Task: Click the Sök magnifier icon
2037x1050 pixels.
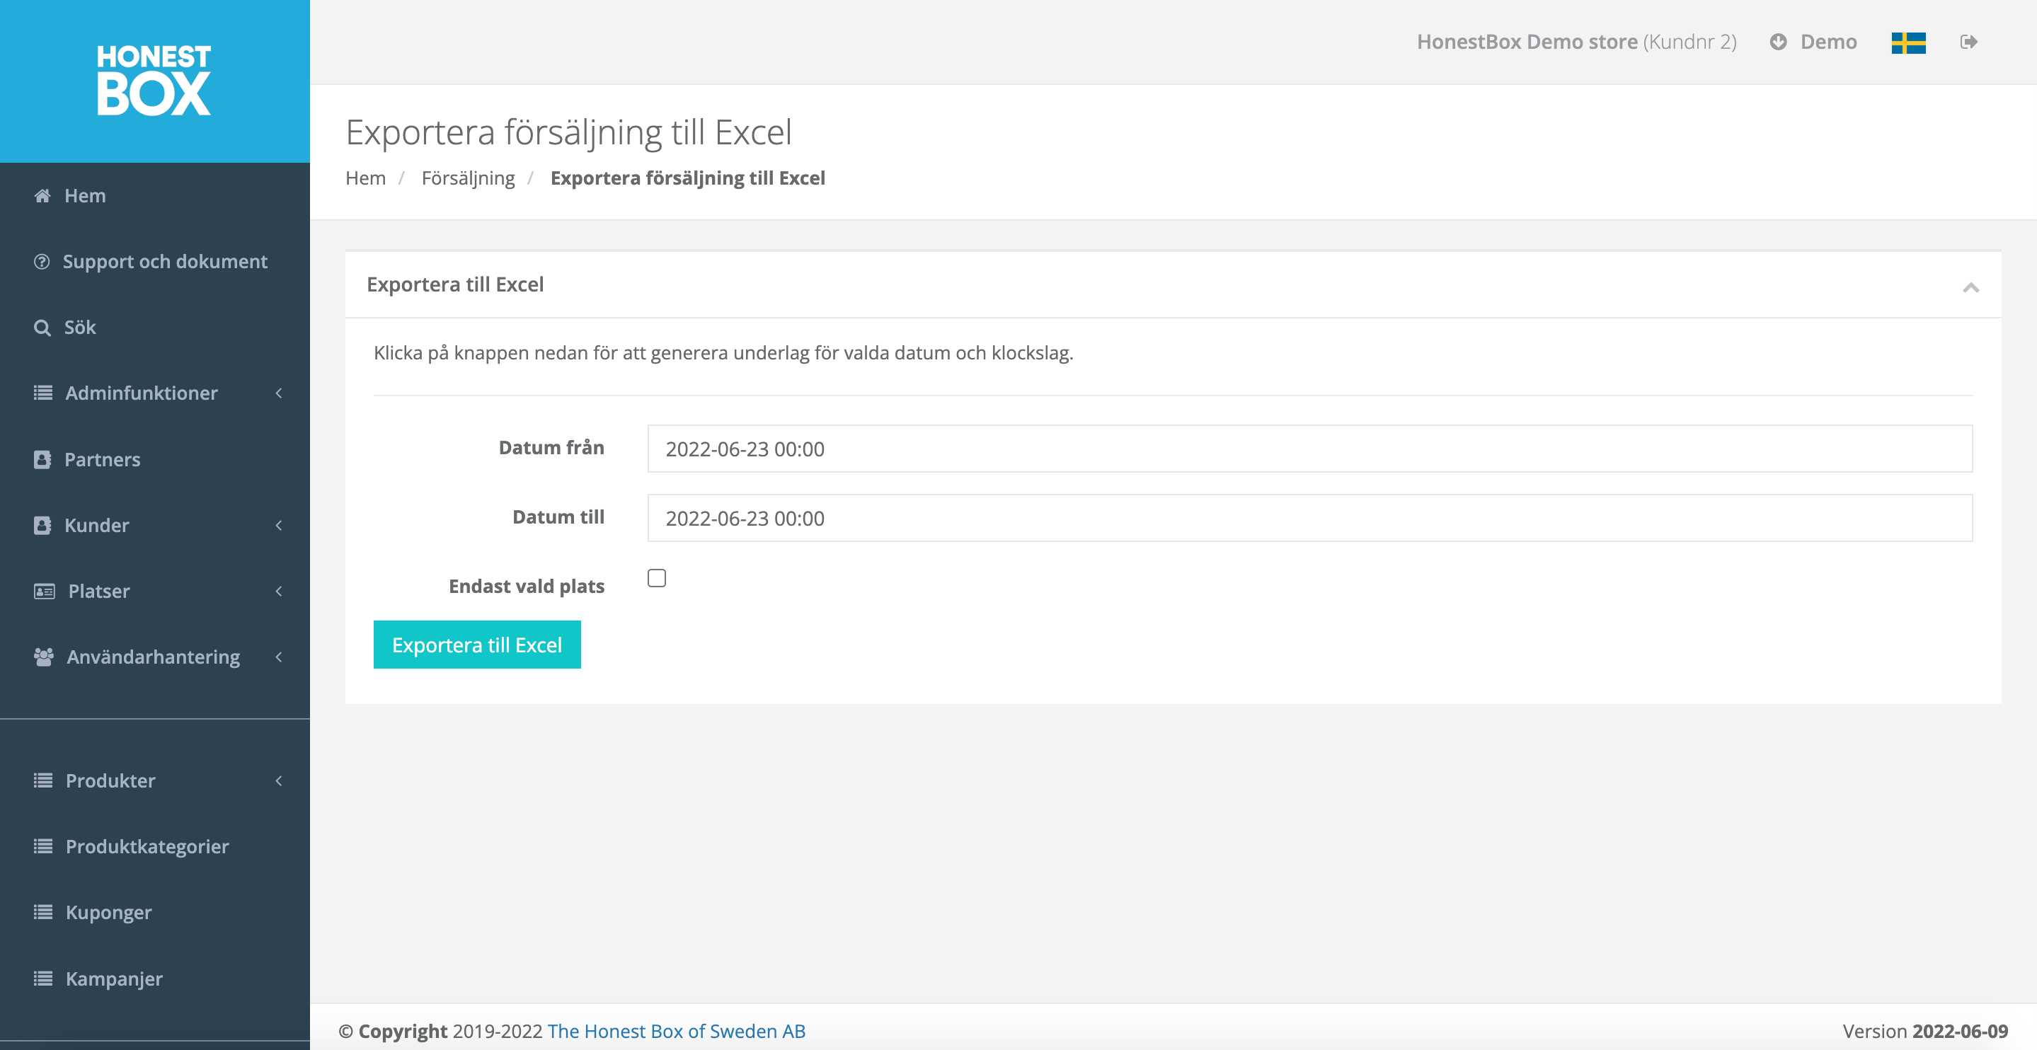Action: (x=42, y=328)
